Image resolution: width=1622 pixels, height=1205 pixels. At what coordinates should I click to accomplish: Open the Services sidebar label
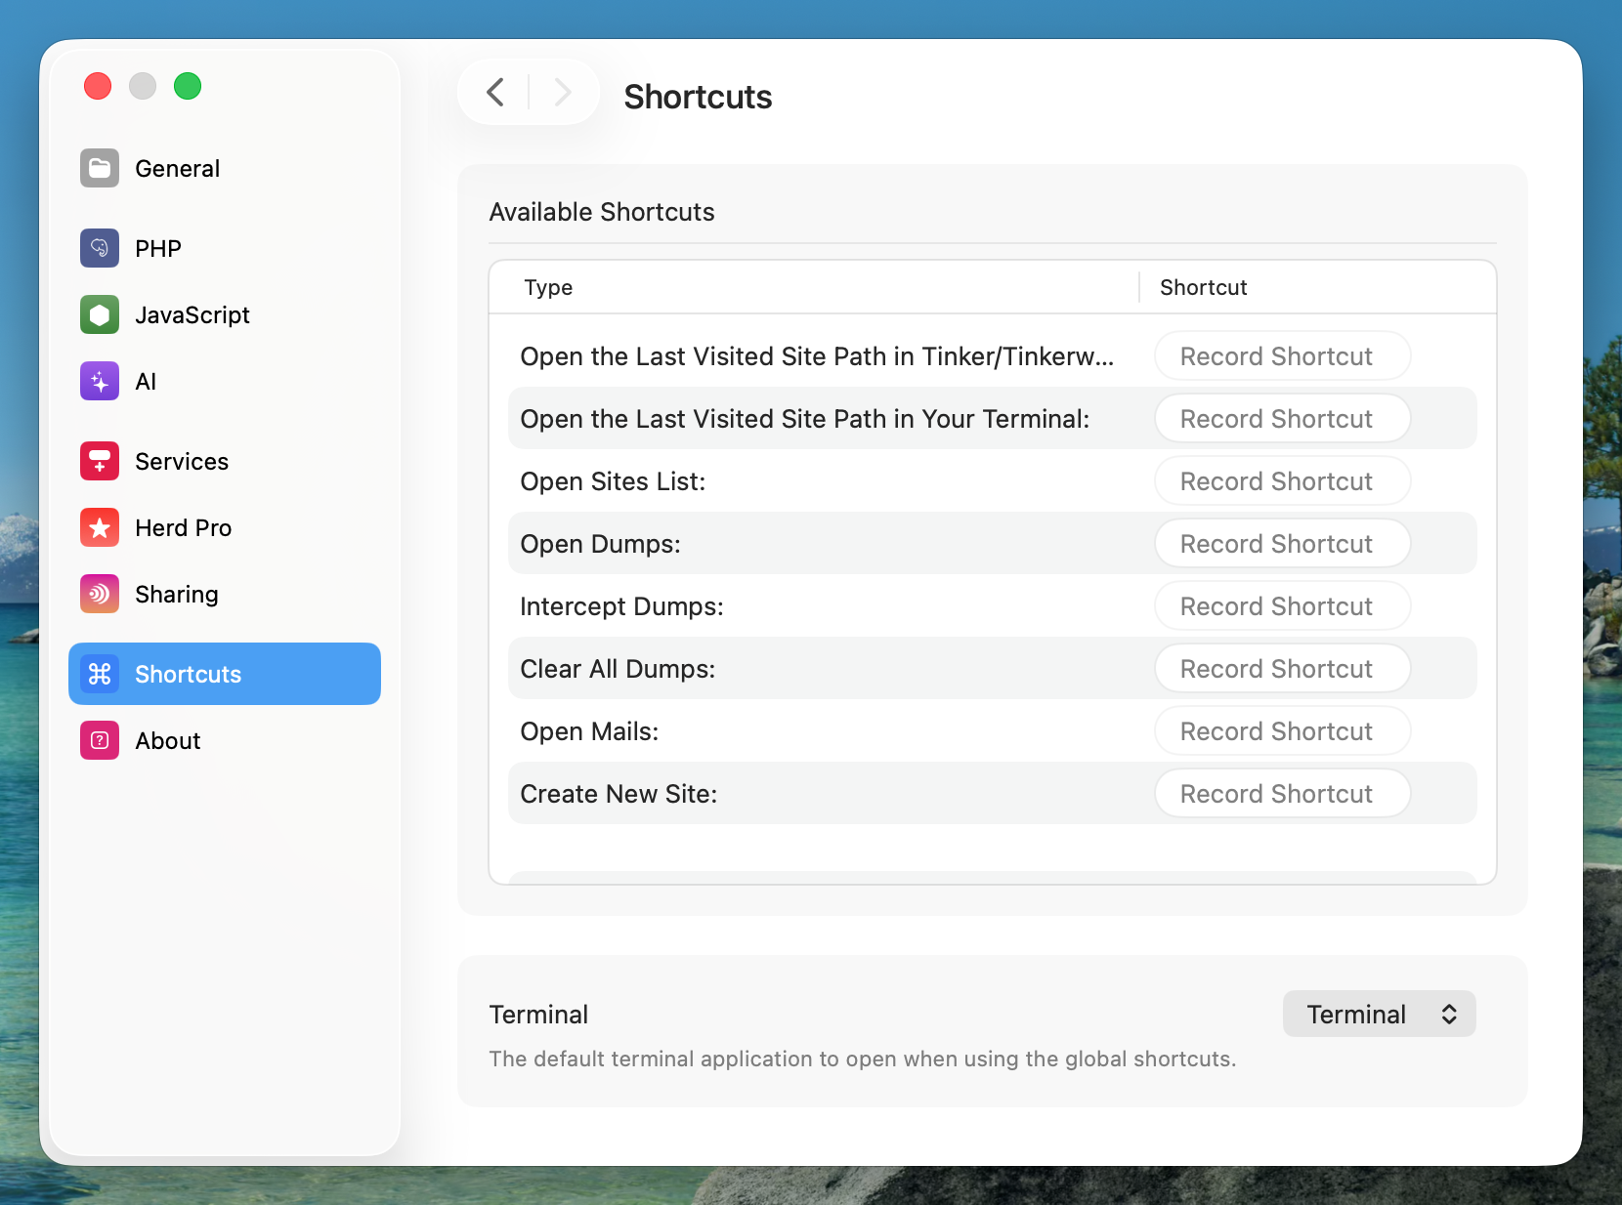click(x=182, y=462)
